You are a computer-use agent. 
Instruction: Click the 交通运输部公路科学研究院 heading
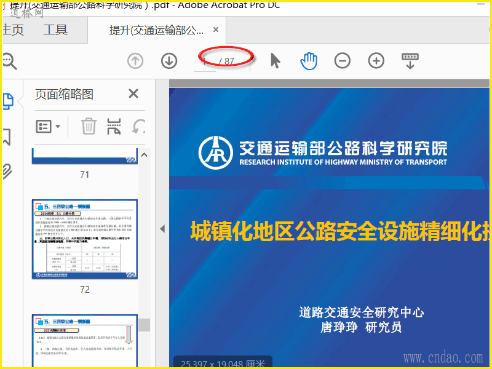point(343,148)
